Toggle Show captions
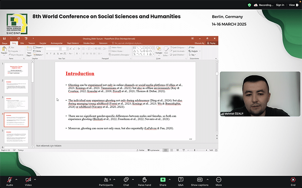Screen dimensions: 302x188 [200, 180]
